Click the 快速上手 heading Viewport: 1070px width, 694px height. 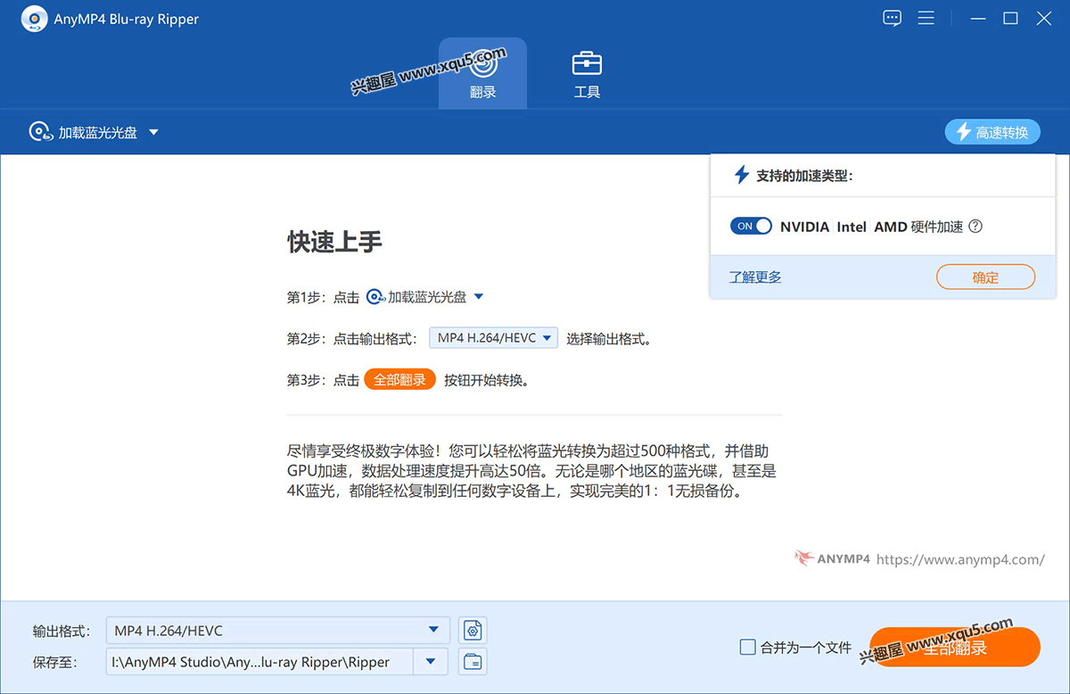(335, 242)
